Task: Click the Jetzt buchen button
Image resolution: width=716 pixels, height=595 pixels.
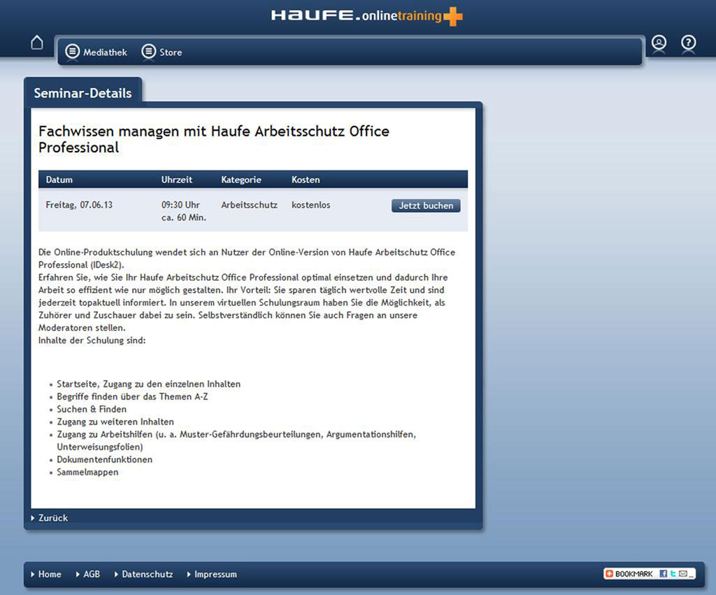Action: click(426, 206)
